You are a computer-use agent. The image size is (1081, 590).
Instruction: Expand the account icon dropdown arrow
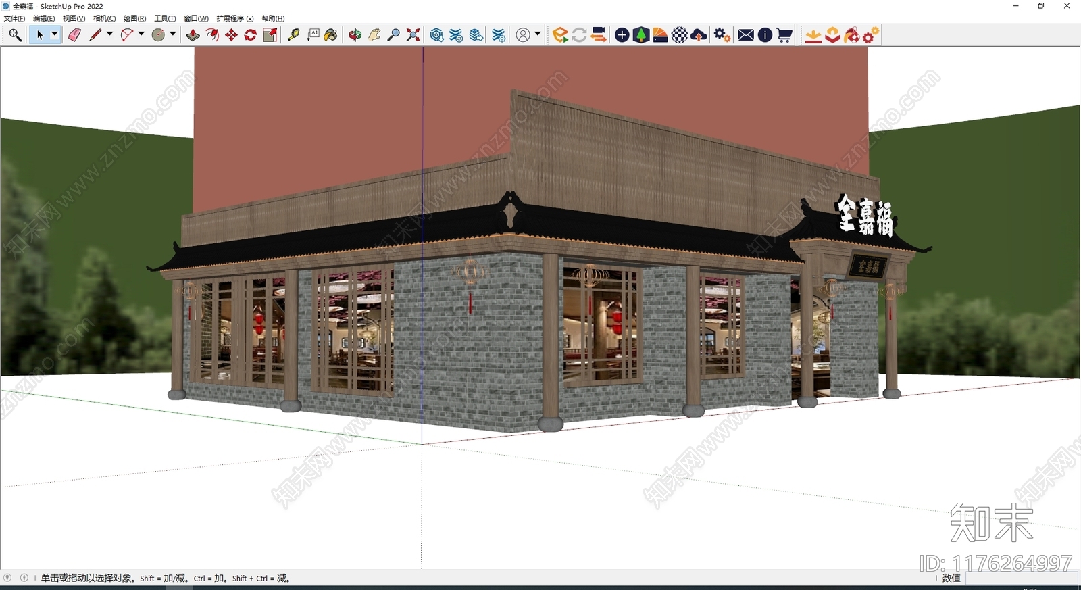(538, 34)
